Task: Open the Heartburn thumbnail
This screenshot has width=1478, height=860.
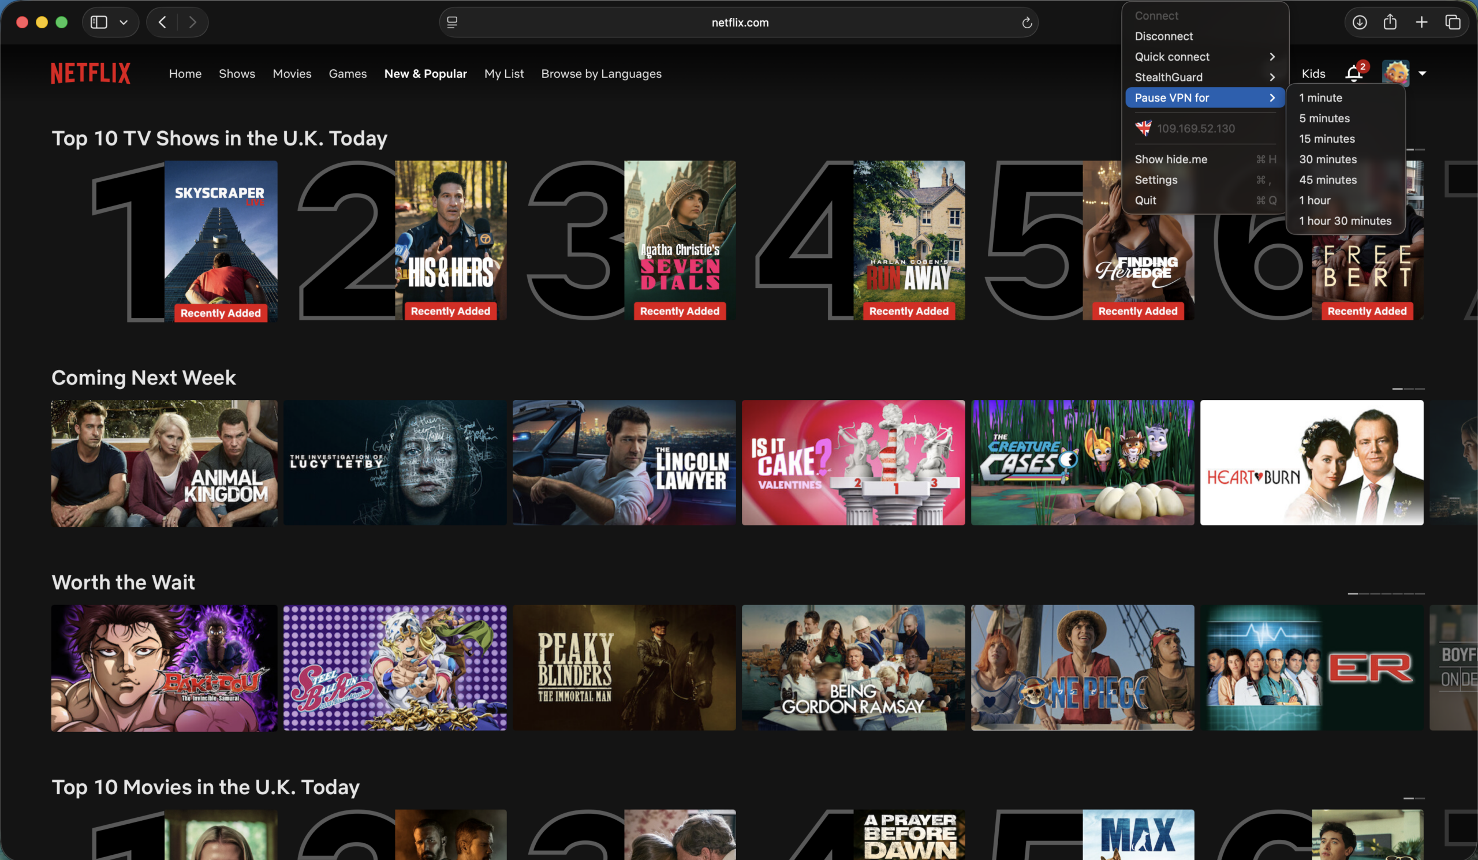Action: 1312,463
